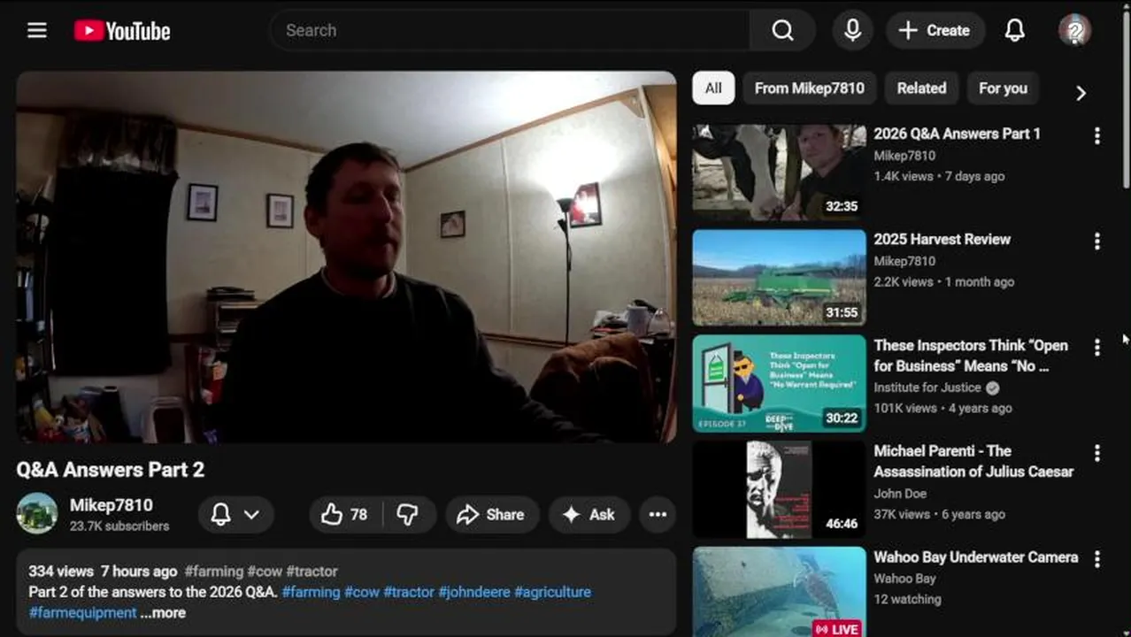This screenshot has height=637, width=1131.
Task: Open the These Inspectors Think thumbnail
Action: [779, 383]
